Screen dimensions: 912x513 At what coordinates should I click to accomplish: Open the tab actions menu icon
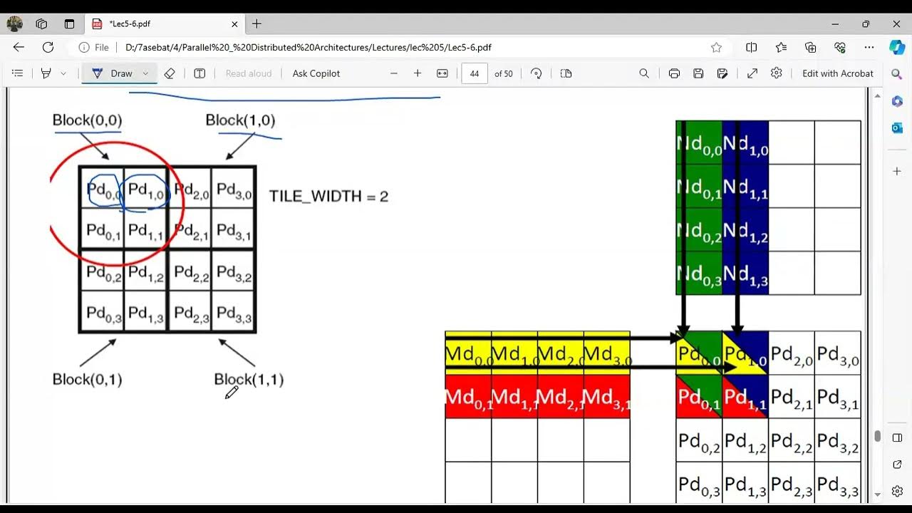[x=69, y=24]
